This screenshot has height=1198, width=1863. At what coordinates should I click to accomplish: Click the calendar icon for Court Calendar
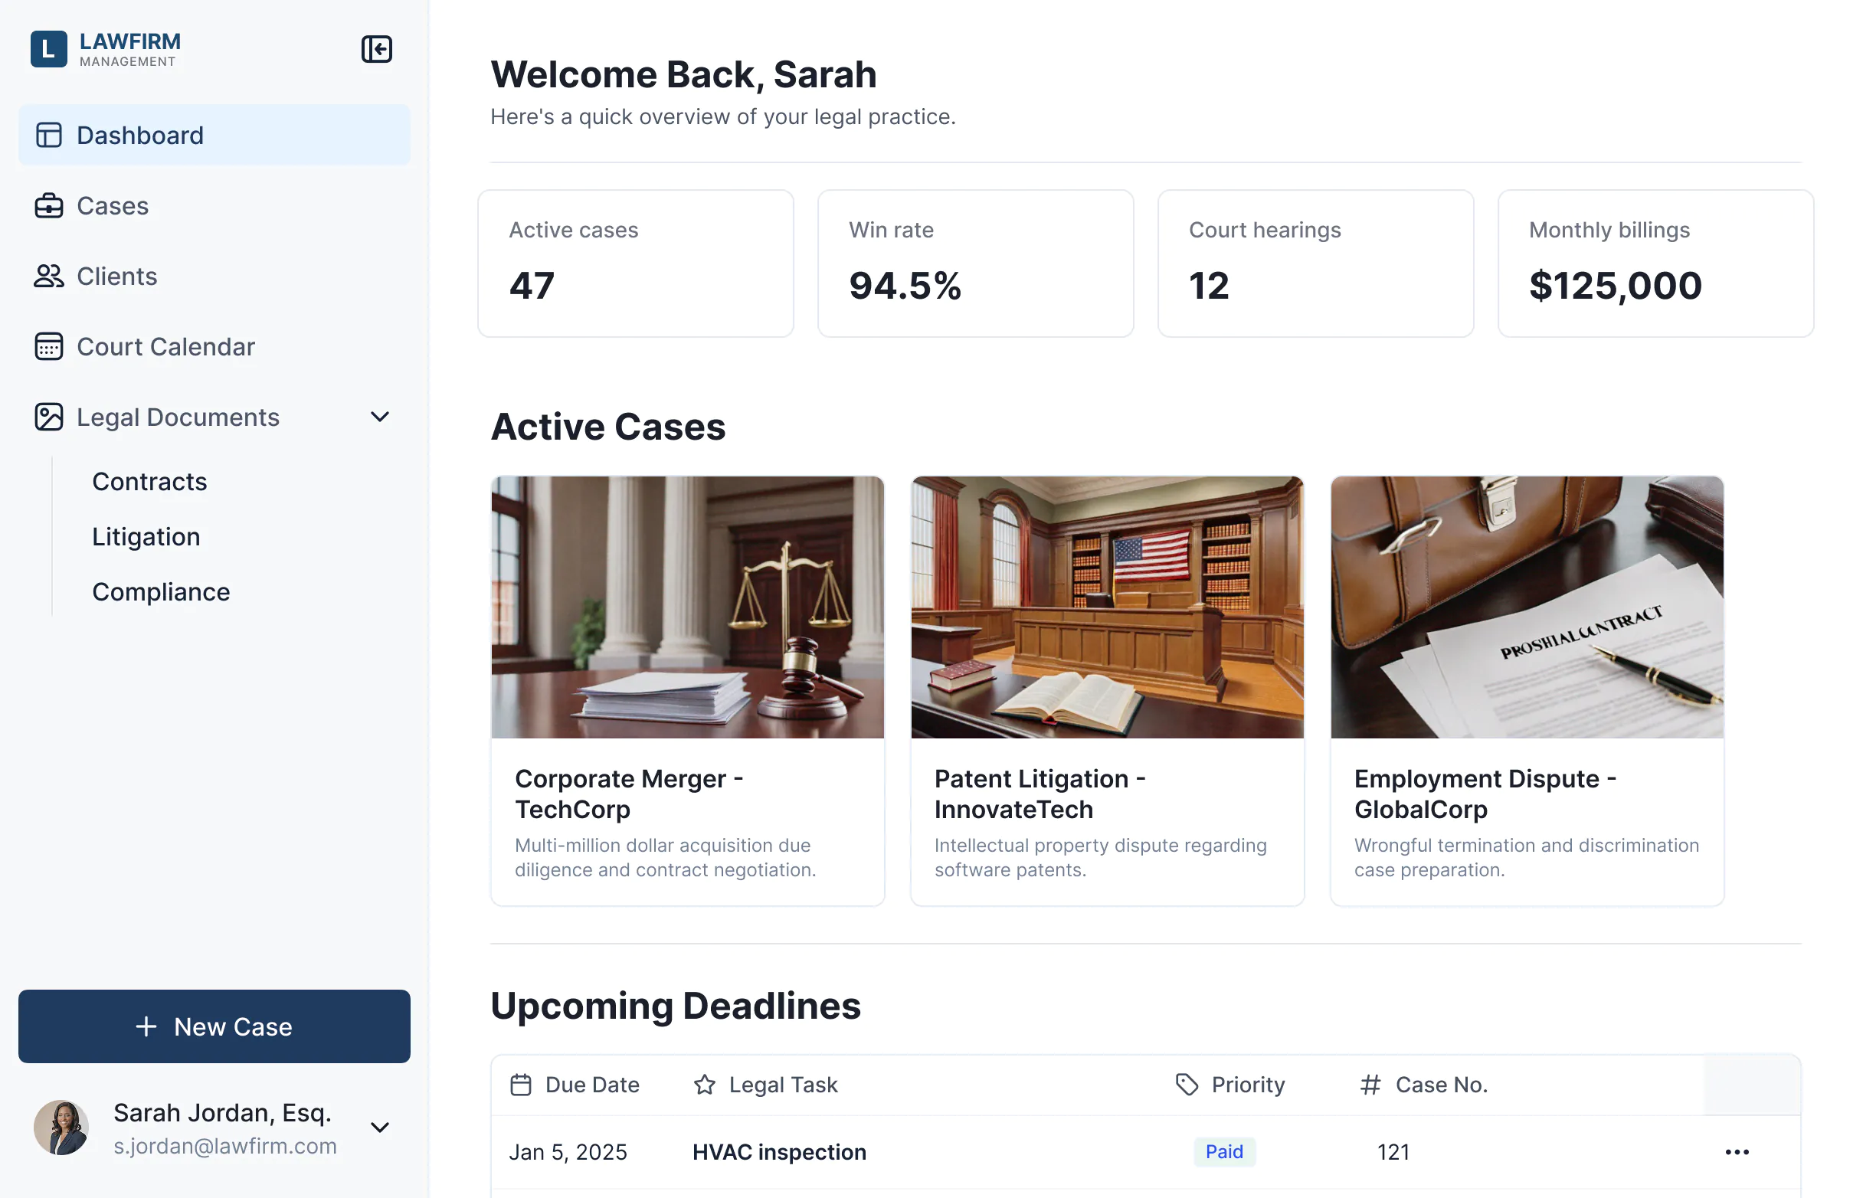tap(48, 347)
